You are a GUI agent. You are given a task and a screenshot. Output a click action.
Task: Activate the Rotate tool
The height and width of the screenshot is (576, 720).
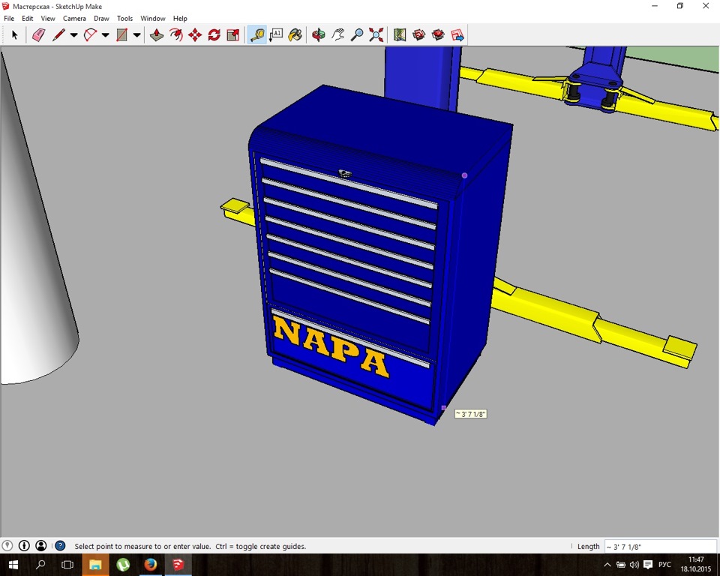tap(214, 35)
